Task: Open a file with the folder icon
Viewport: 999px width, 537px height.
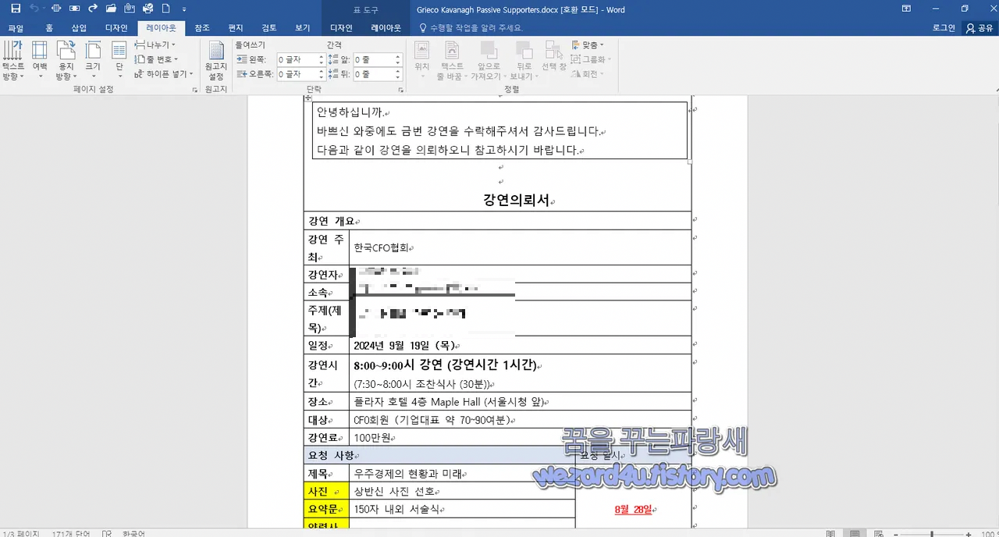Action: [x=111, y=9]
